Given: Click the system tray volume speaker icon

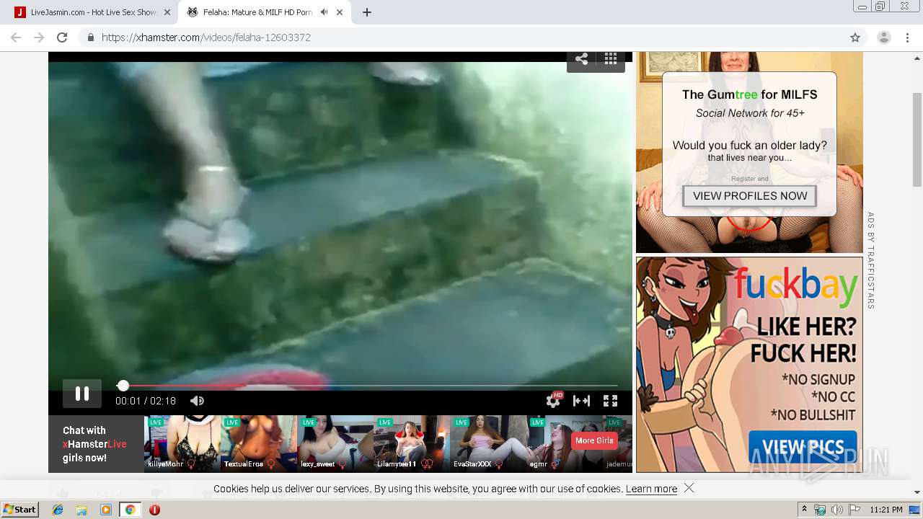Looking at the screenshot, I should click(x=836, y=510).
